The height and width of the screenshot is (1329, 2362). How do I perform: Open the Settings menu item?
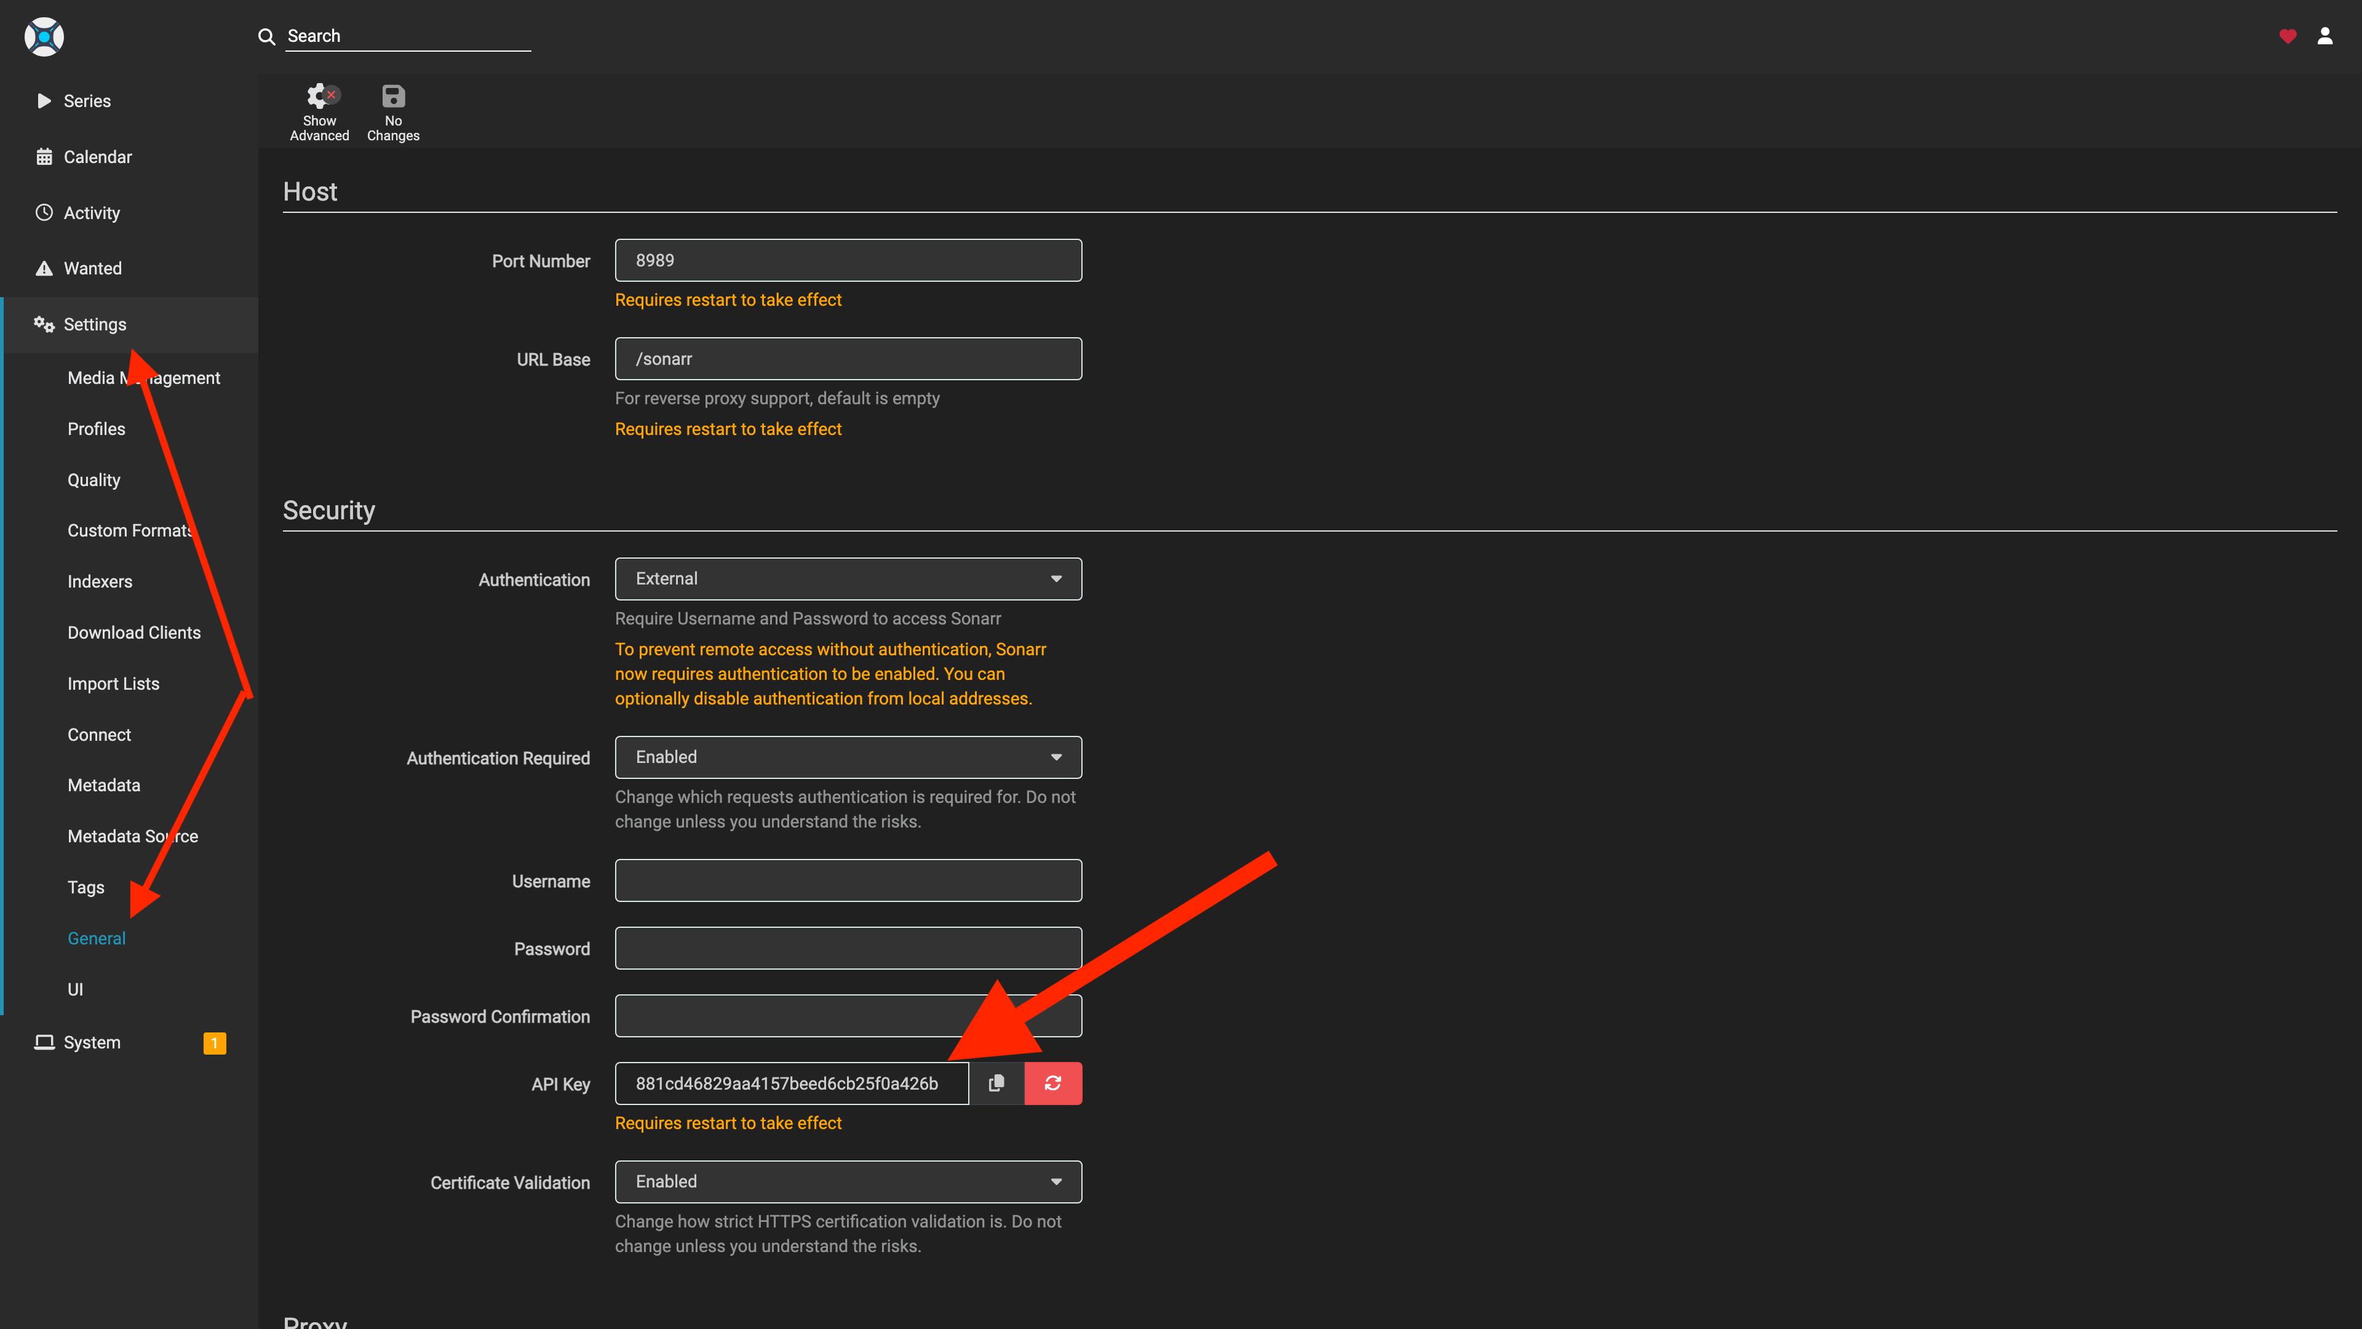pyautogui.click(x=129, y=325)
